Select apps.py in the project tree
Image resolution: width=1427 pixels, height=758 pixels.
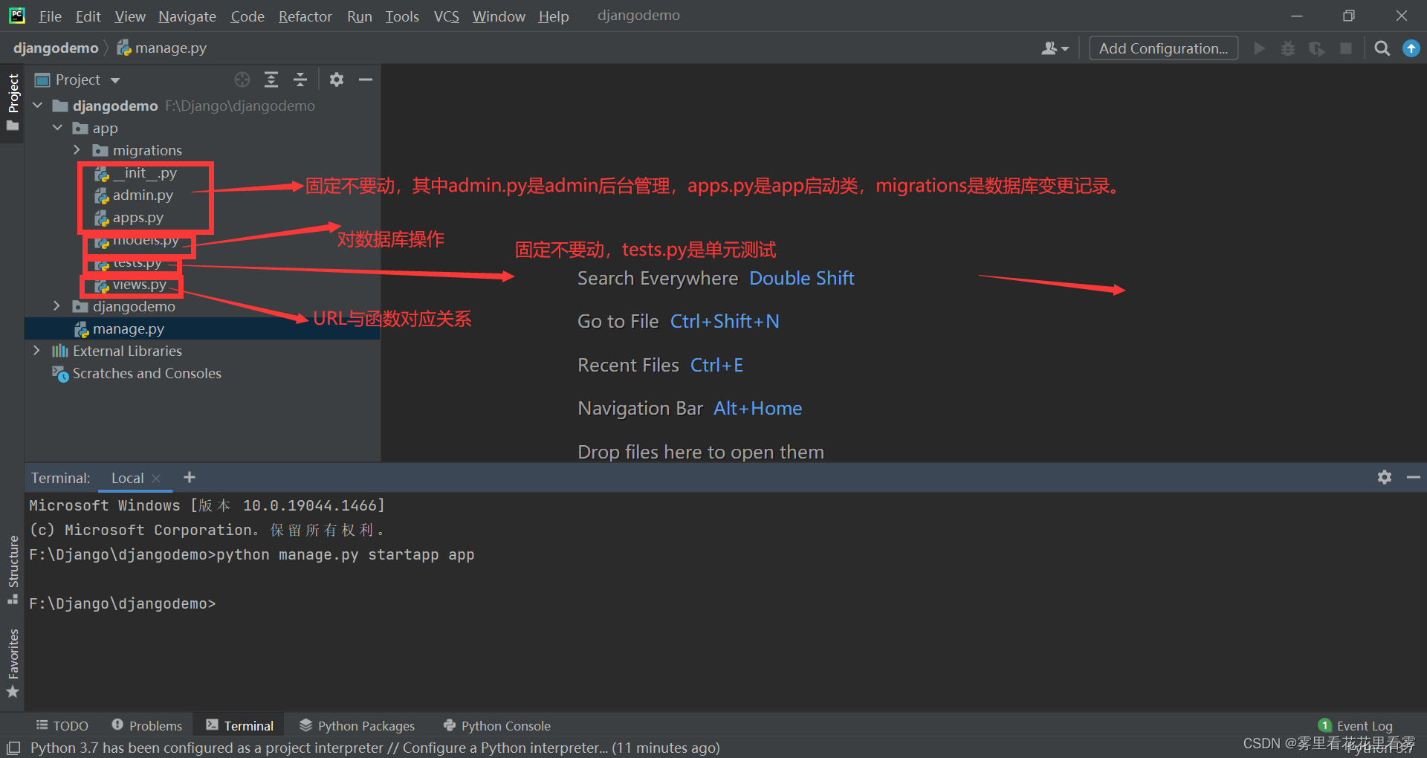129,218
